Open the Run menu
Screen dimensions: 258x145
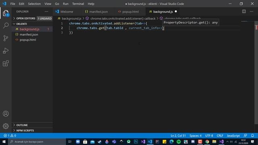point(65,4)
